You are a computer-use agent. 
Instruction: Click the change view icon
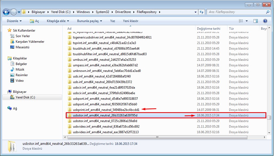coord(241,21)
